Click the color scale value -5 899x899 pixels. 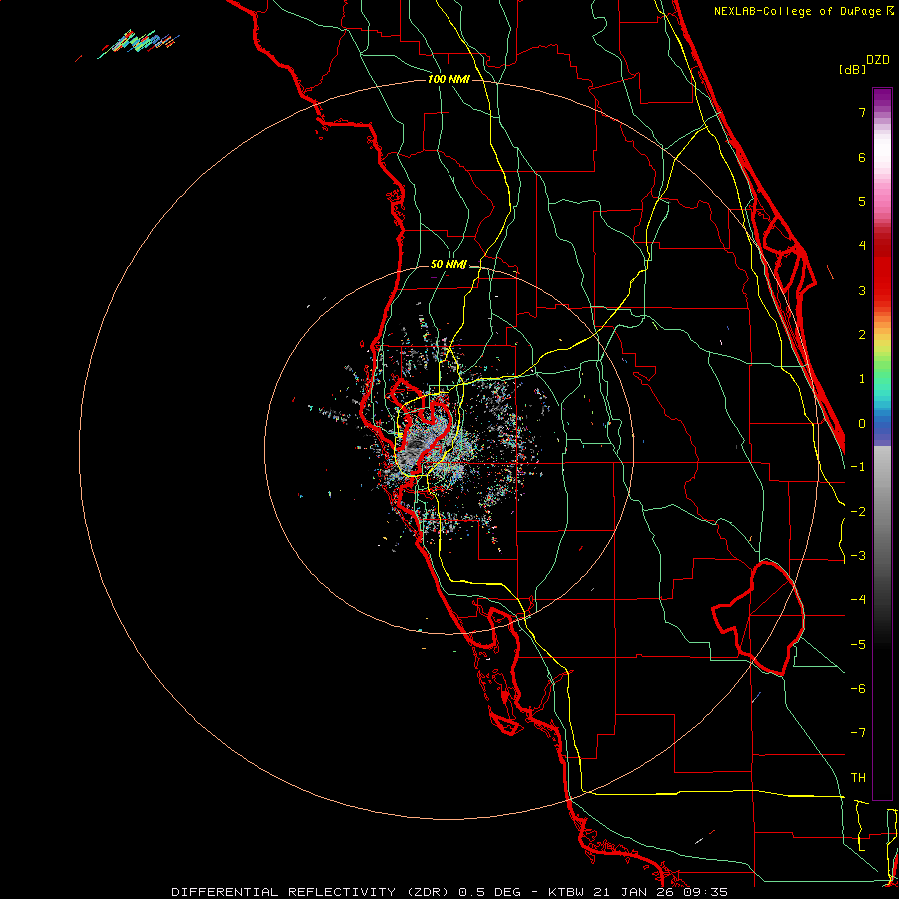[858, 645]
